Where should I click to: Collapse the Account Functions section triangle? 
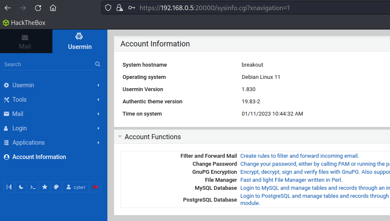[120, 137]
